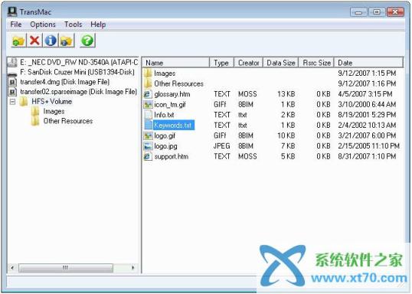Select Keywords.txt in the file list
Viewport: 412px width, 294px height.
[172, 126]
